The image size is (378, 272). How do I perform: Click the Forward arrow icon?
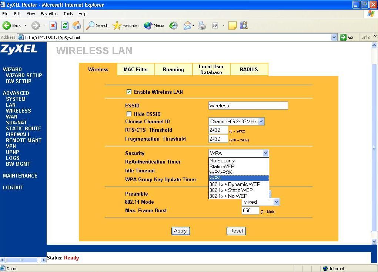[x=36, y=25]
